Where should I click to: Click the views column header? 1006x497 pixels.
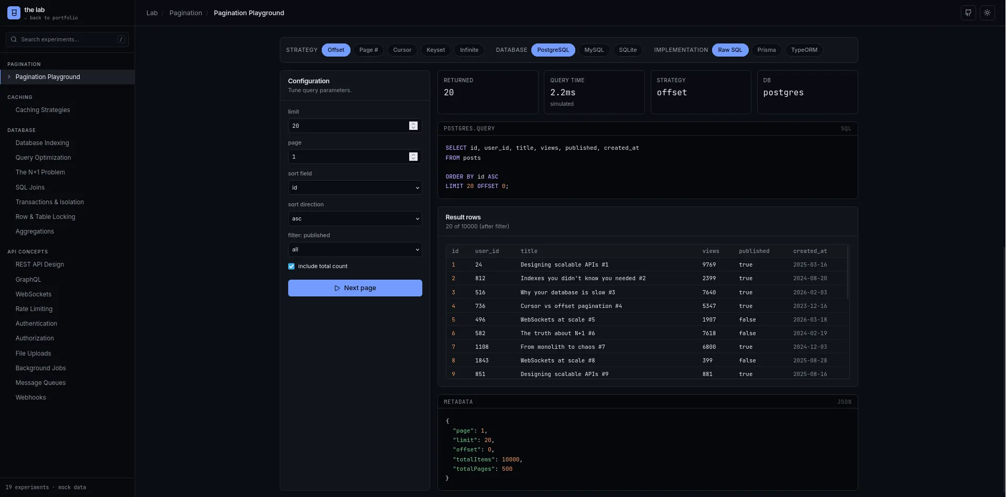(x=710, y=251)
